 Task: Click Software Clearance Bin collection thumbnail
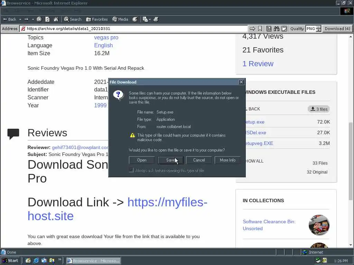click(319, 225)
